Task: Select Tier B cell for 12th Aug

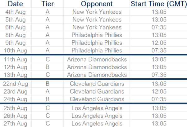Action: tap(48, 67)
